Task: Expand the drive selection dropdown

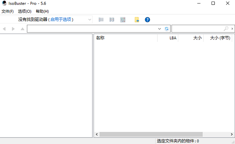Action: (x=90, y=20)
